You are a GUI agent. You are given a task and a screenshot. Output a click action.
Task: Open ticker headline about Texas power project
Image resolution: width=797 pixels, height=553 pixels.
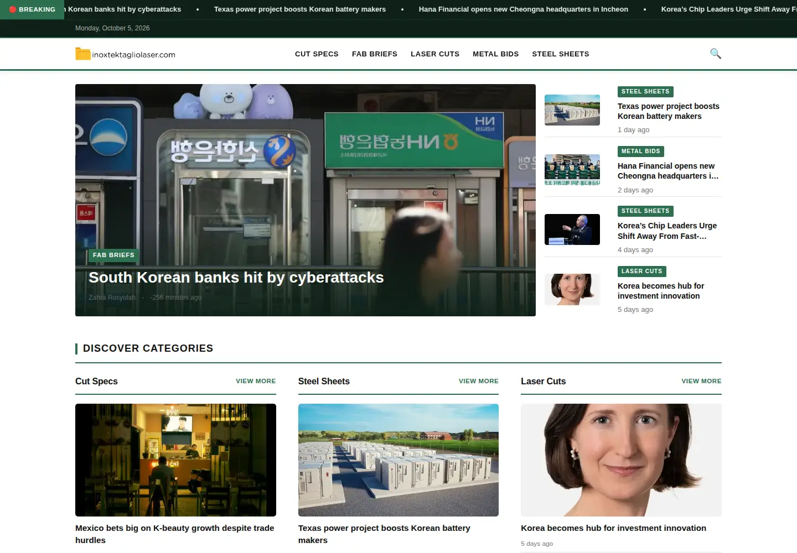coord(300,9)
